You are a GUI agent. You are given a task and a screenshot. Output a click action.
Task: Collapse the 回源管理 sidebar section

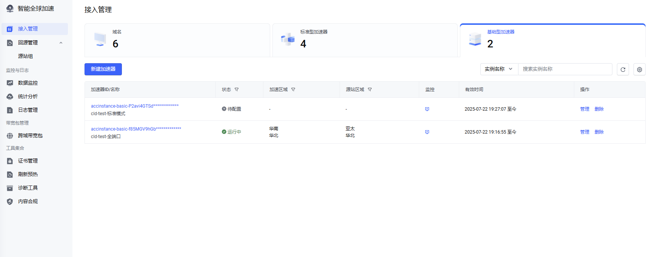[61, 43]
